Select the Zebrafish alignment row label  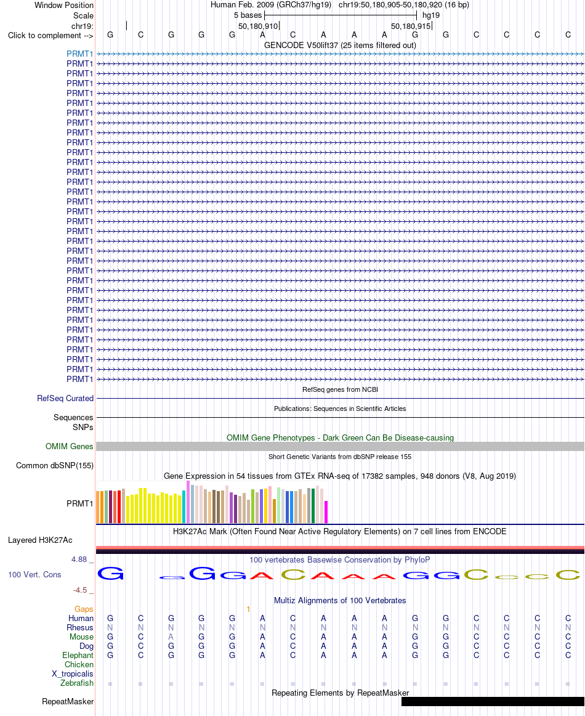(x=76, y=683)
